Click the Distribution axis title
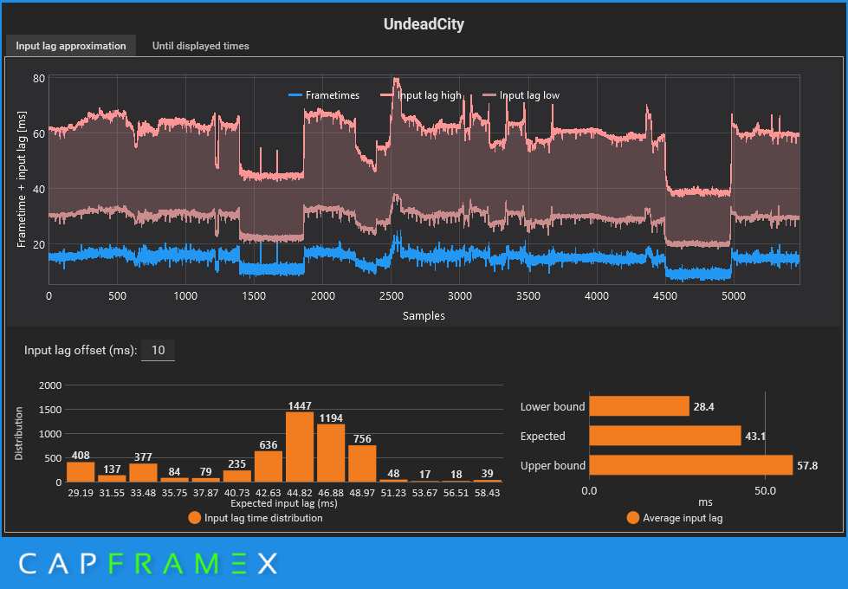The height and width of the screenshot is (589, 848). pyautogui.click(x=19, y=434)
